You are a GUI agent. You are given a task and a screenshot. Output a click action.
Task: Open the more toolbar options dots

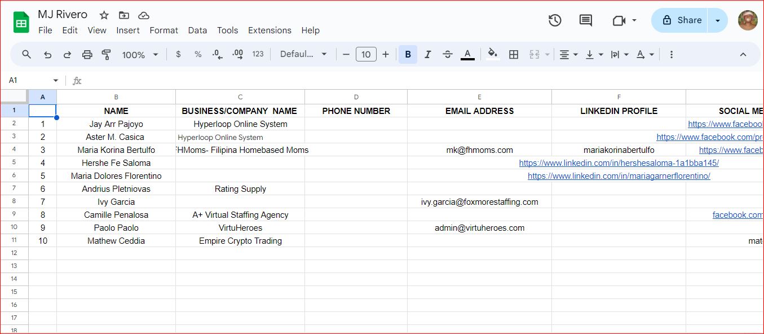pos(671,54)
